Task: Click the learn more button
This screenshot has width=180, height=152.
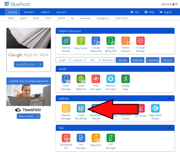Action: 28,116
